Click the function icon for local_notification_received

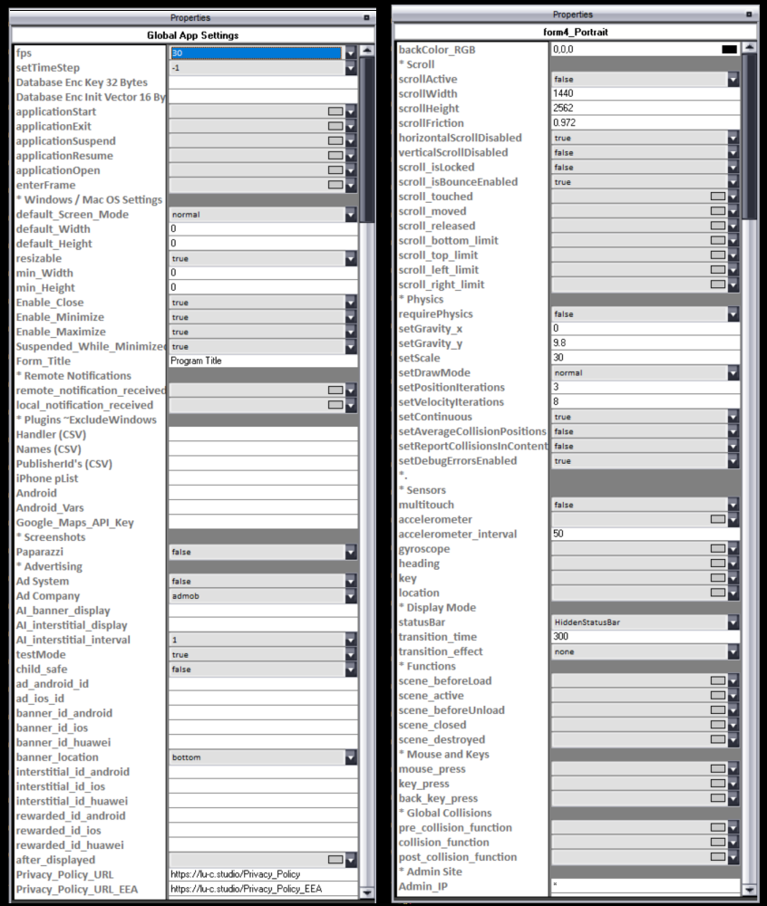335,405
